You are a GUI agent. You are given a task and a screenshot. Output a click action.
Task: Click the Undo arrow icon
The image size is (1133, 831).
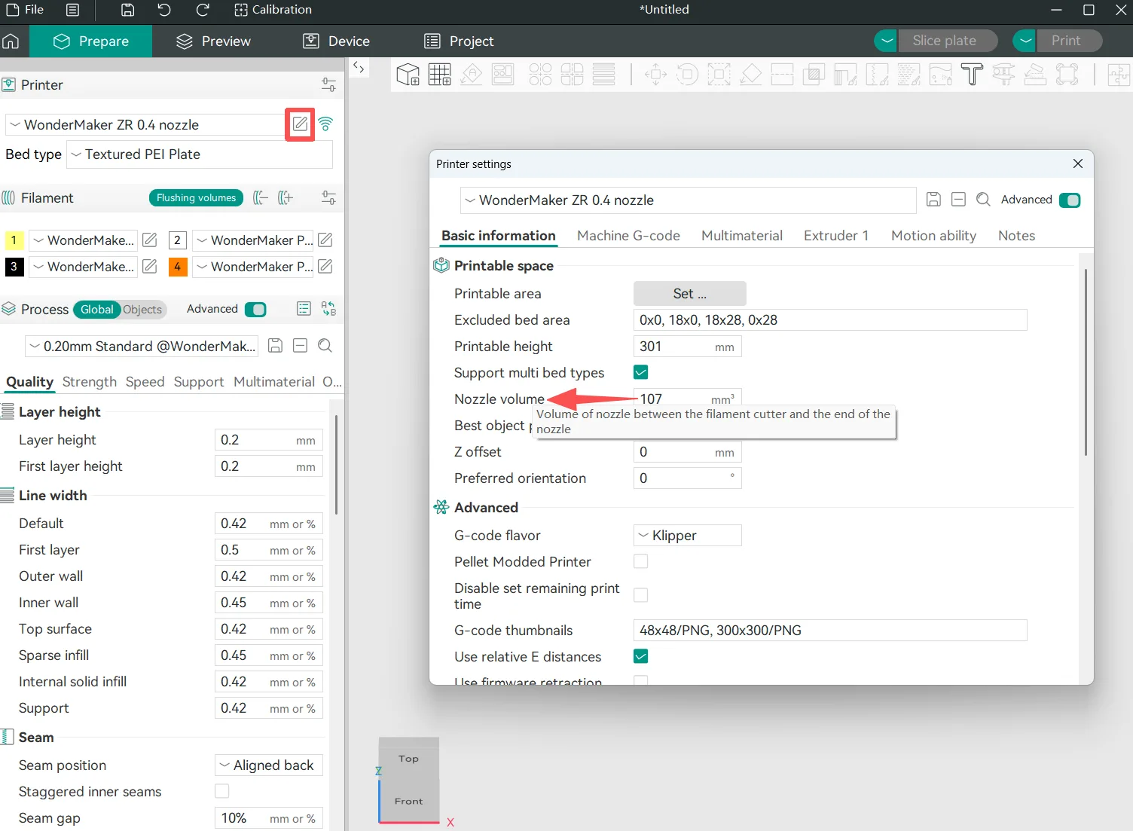point(164,10)
